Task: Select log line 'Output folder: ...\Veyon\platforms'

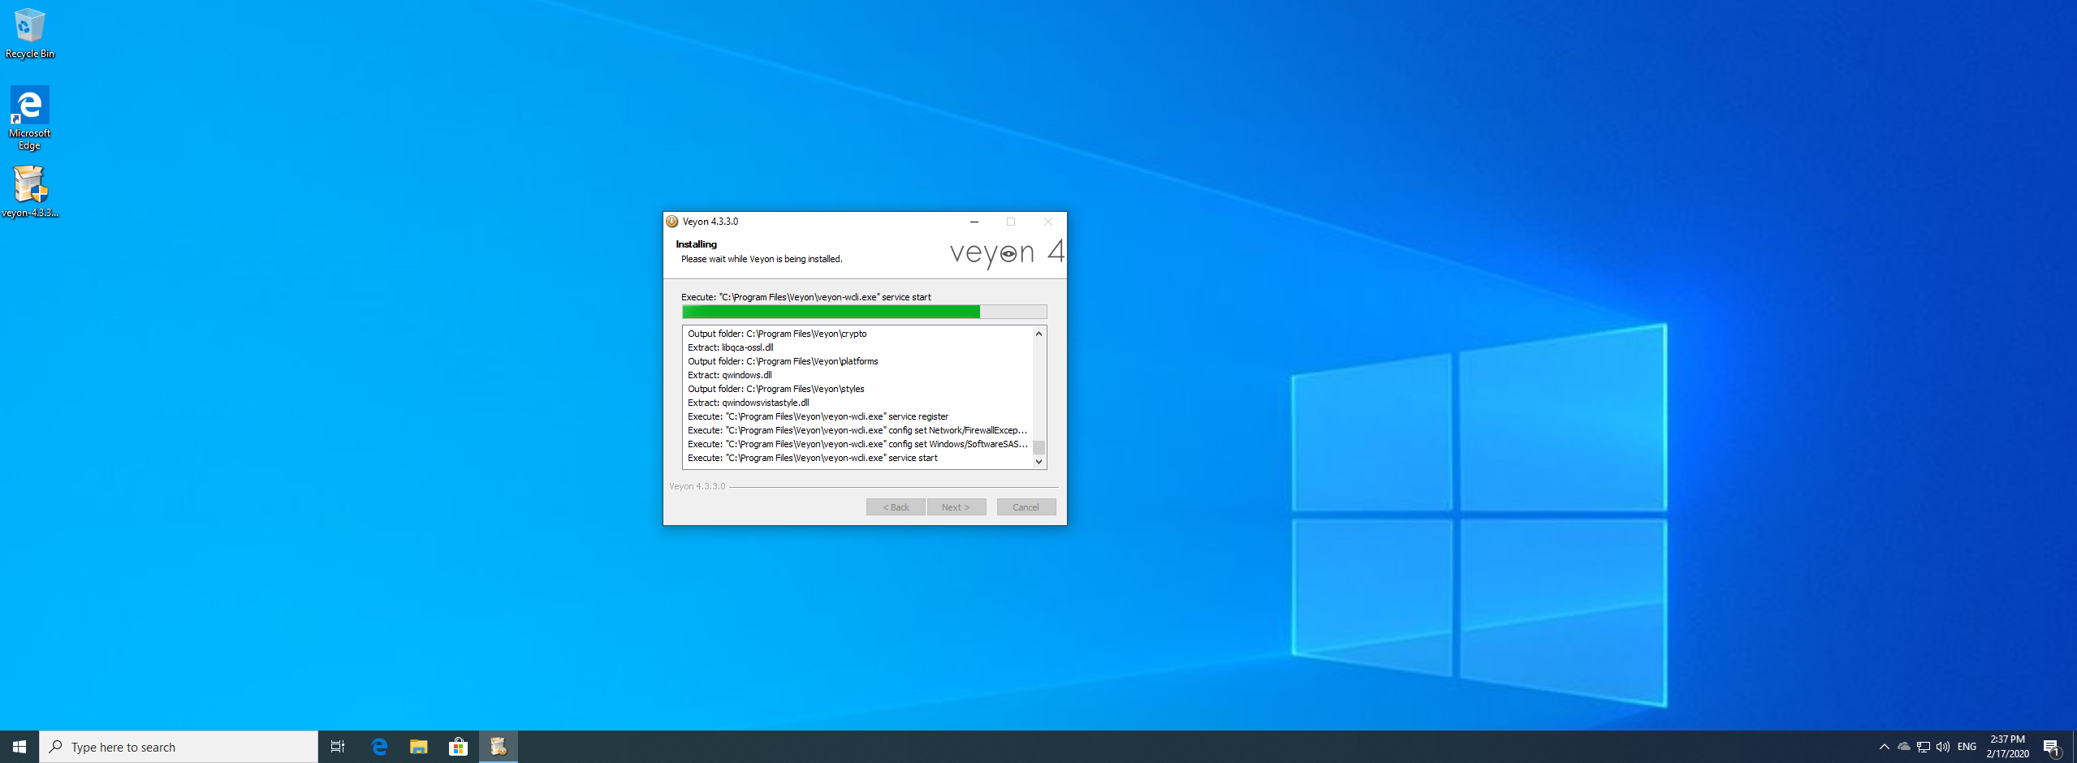Action: 783,361
